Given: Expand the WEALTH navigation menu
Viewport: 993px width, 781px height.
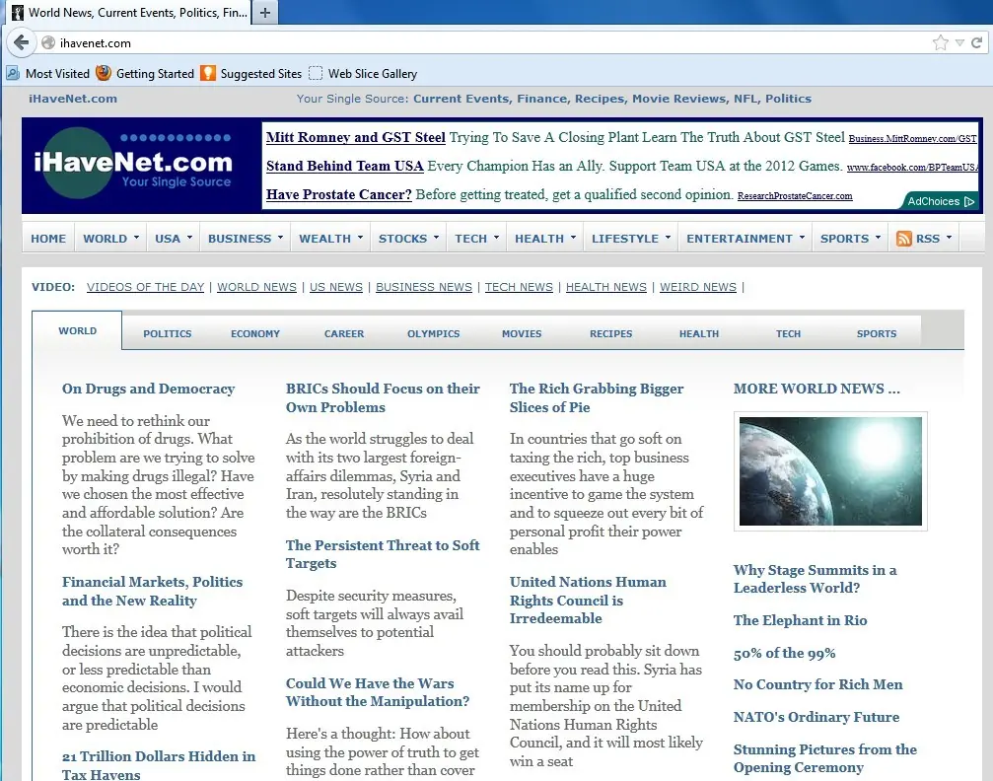Looking at the screenshot, I should click(330, 239).
